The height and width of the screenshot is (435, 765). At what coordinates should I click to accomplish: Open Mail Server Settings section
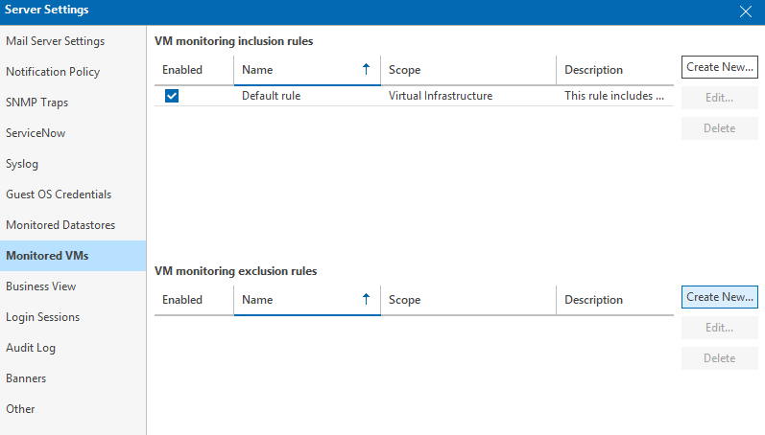pyautogui.click(x=73, y=41)
